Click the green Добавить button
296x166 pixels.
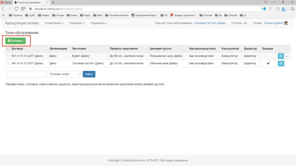click(x=15, y=41)
